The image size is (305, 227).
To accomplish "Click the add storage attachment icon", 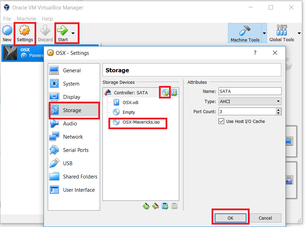I will pos(165,206).
